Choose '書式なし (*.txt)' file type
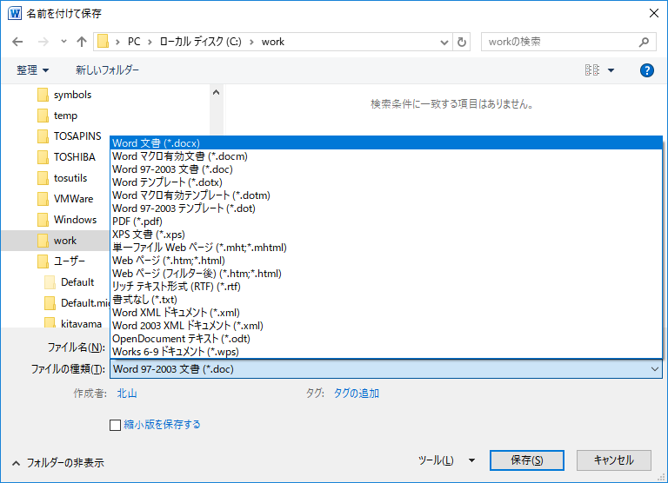668x483 pixels. coord(385,300)
